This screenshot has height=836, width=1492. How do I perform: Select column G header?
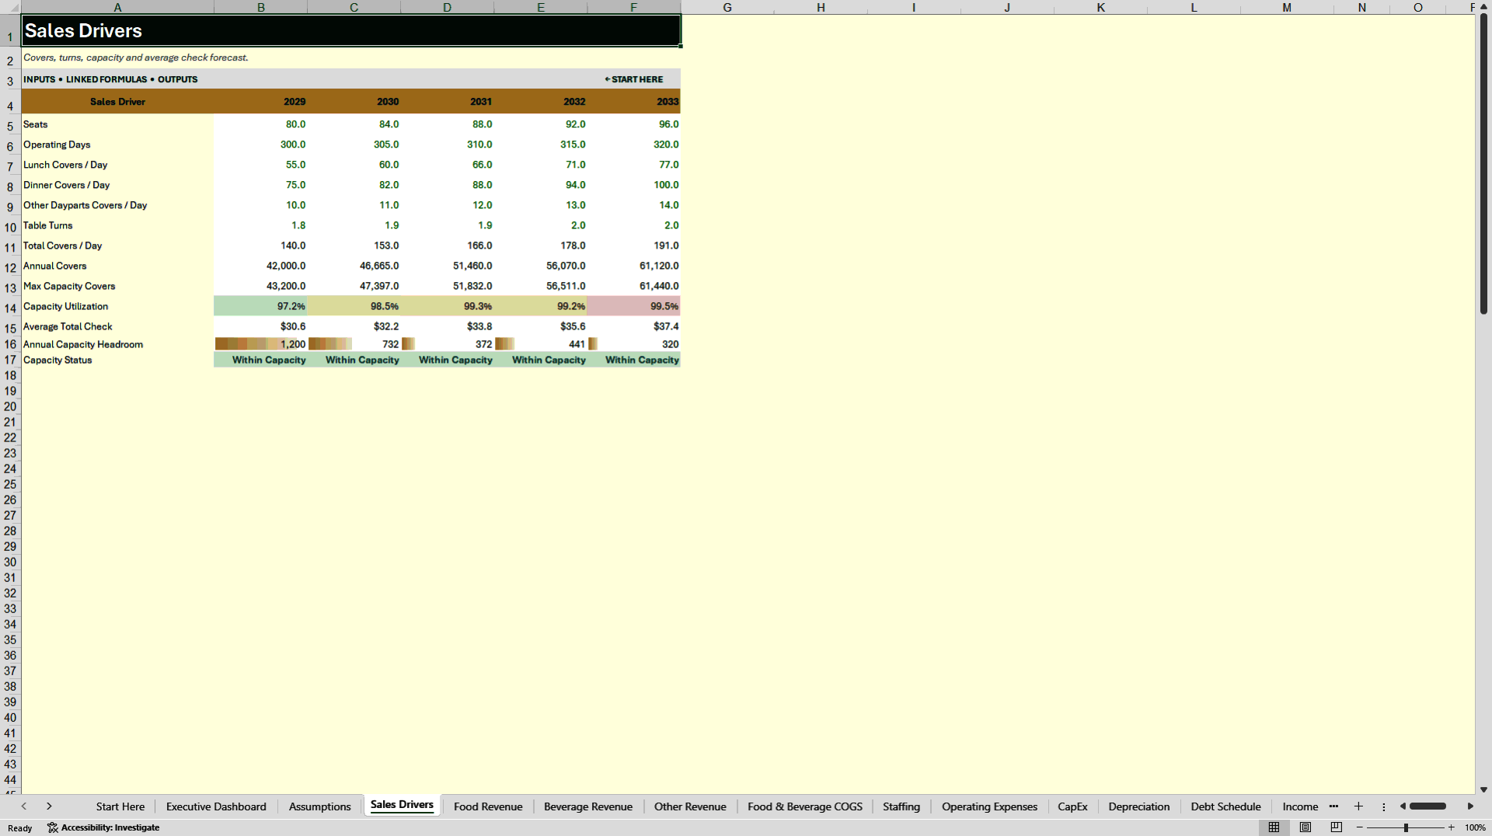pos(727,7)
